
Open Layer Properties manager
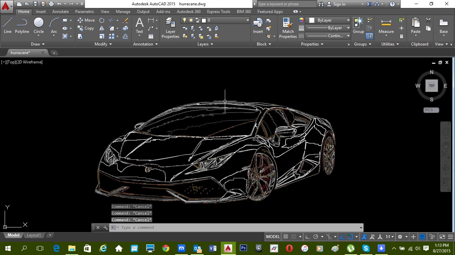tap(171, 28)
